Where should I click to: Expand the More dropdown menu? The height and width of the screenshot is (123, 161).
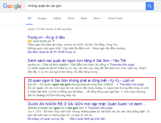[x=98, y=18]
